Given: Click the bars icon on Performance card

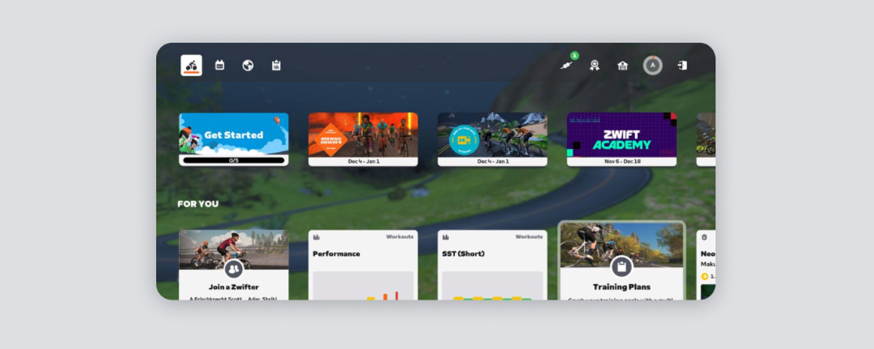Looking at the screenshot, I should 316,237.
